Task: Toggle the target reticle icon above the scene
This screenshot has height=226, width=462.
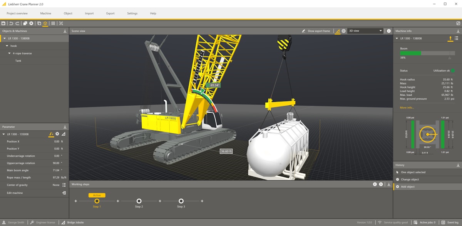Action: pos(344,31)
